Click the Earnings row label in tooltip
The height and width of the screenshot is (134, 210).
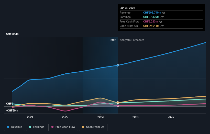[x=125, y=17]
